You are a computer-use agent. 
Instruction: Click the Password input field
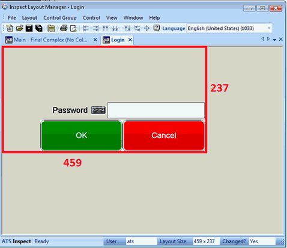click(x=156, y=110)
